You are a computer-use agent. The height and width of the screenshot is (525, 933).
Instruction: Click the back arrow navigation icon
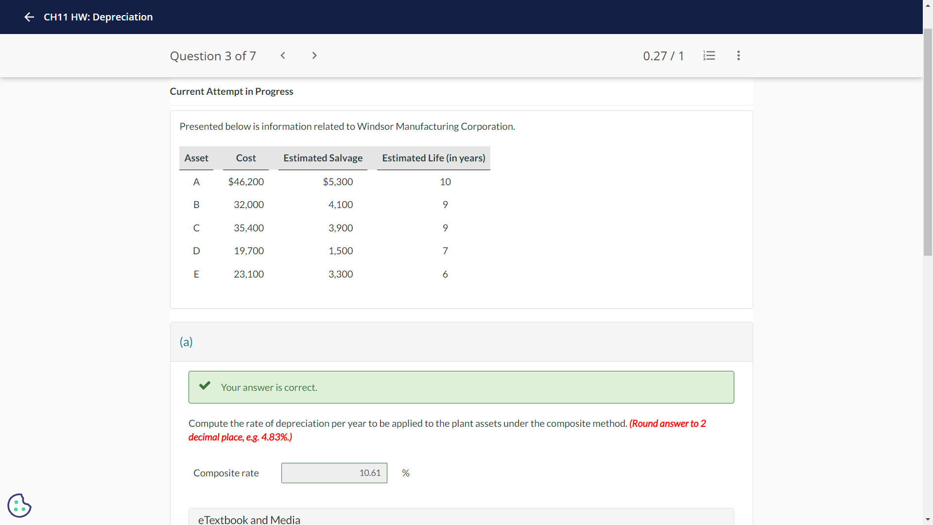pos(29,16)
